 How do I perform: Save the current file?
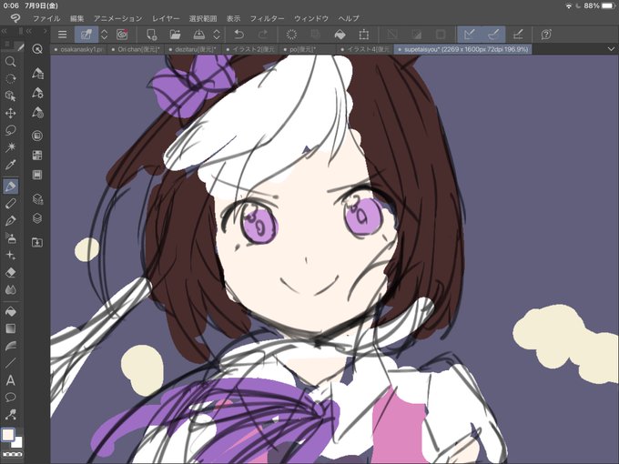tap(199, 35)
